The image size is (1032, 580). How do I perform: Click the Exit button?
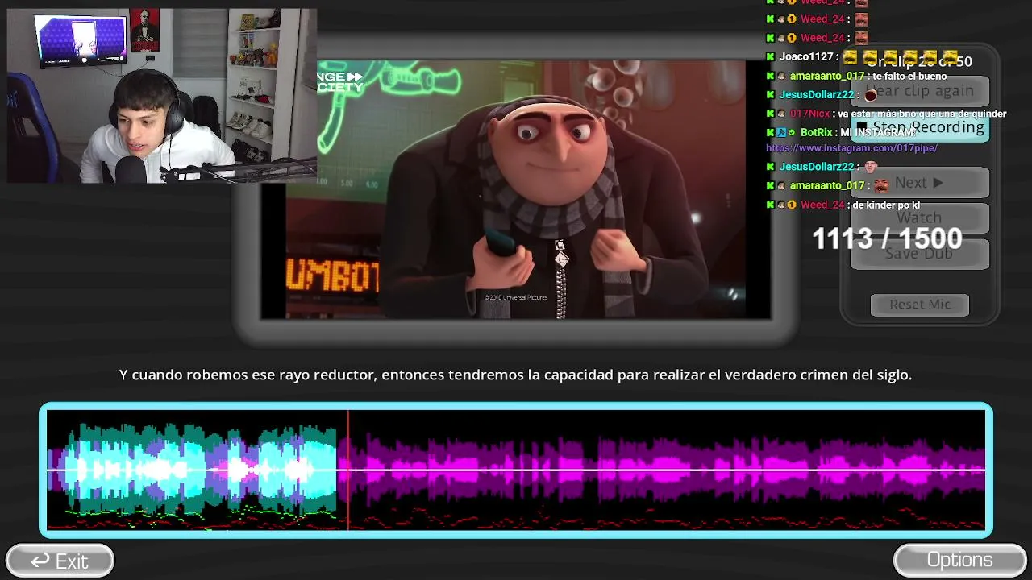(60, 561)
